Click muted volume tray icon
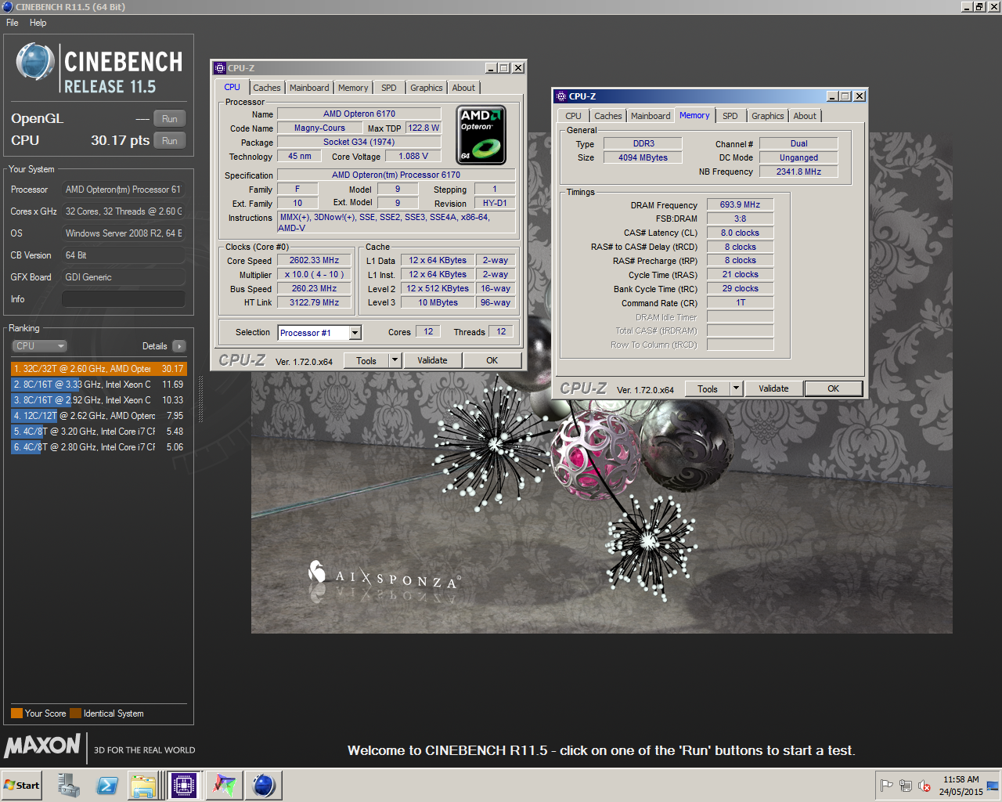Viewport: 1002px width, 802px height. (x=925, y=786)
